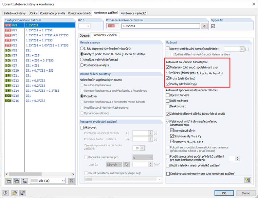The height and width of the screenshot is (198, 258).
Task: Open the Kombinace účinků tab
Action: pyautogui.click(x=79, y=13)
